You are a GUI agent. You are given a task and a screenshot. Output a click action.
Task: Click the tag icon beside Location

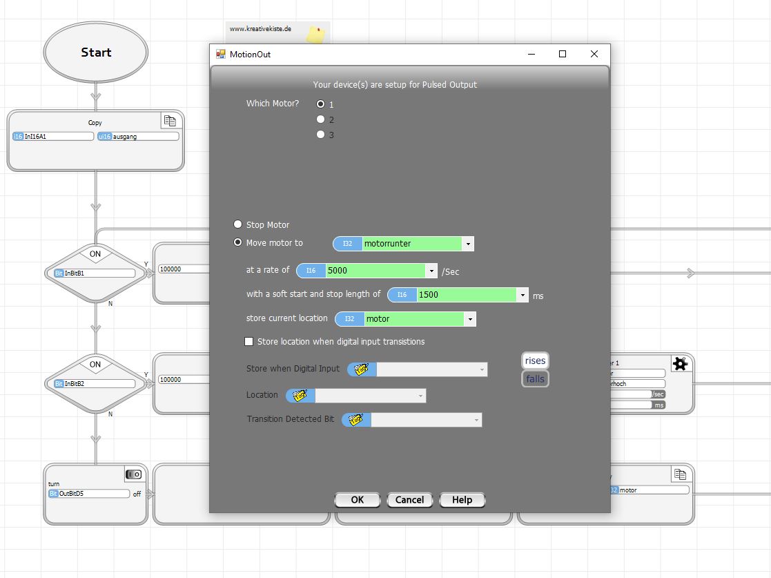pos(300,396)
